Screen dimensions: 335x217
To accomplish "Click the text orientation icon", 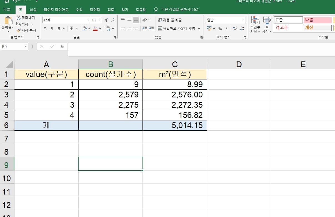I will (145, 20).
